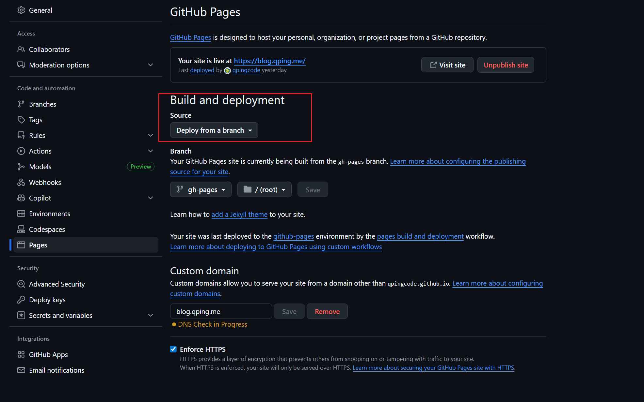Open the GitHub Pages intro link

tap(191, 37)
